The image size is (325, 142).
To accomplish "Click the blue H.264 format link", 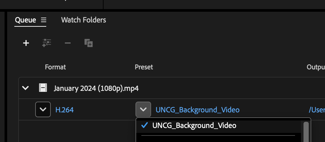I will click(64, 110).
